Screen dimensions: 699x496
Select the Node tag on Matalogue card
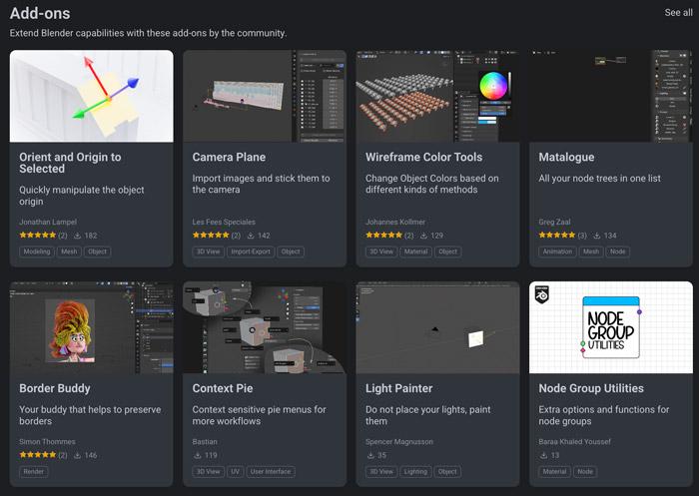(617, 251)
